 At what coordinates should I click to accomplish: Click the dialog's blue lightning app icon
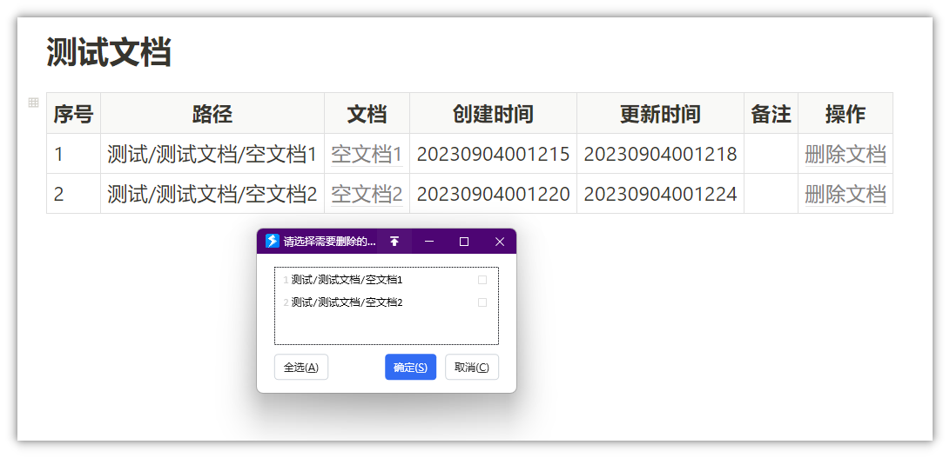point(272,241)
